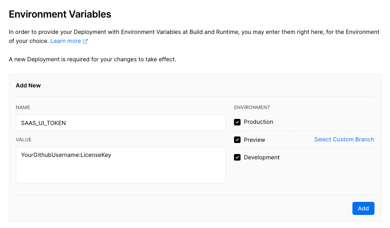Click the Production label text
The height and width of the screenshot is (228, 390).
click(259, 122)
